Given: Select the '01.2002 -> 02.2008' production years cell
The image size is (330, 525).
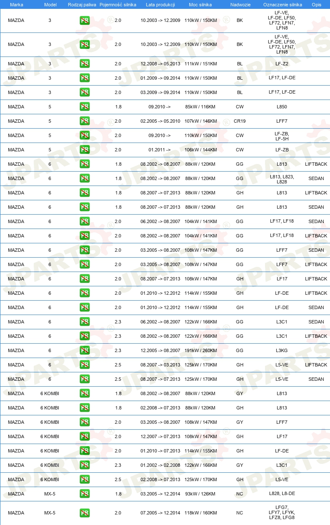Looking at the screenshot, I should click(160, 465).
